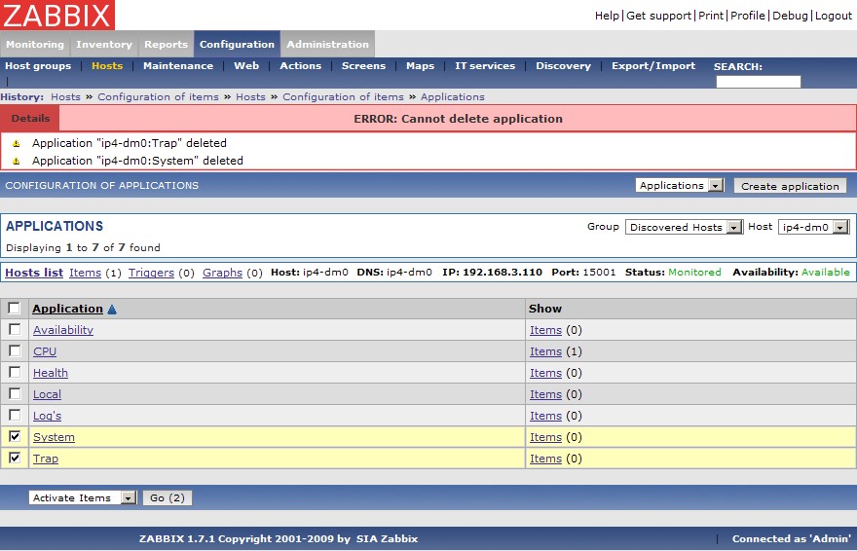This screenshot has height=551, width=857.
Task: Switch to the Inventory tab
Action: tap(104, 44)
